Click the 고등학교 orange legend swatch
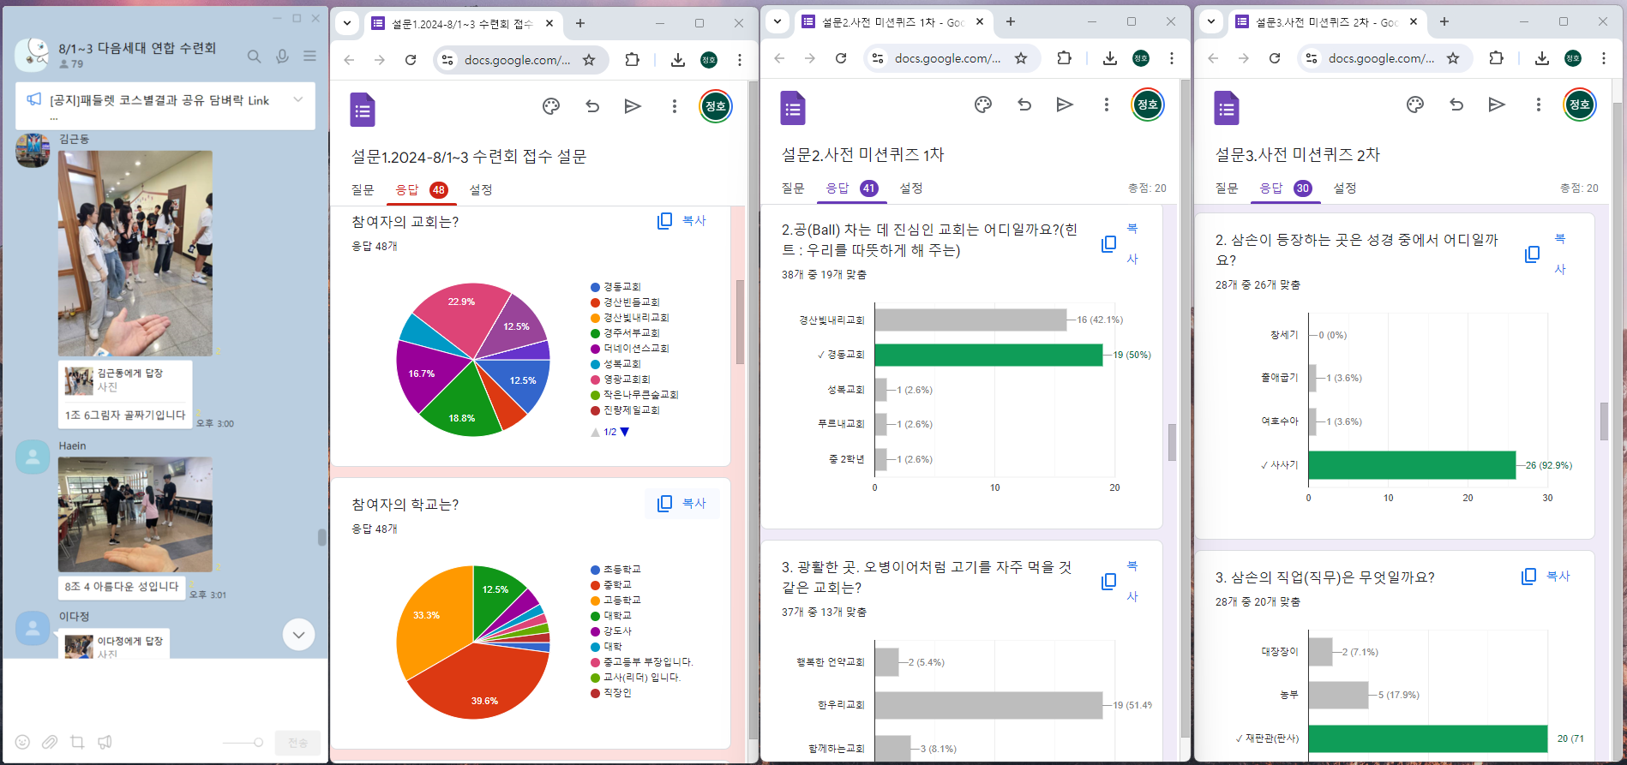The width and height of the screenshot is (1627, 765). pos(595,601)
